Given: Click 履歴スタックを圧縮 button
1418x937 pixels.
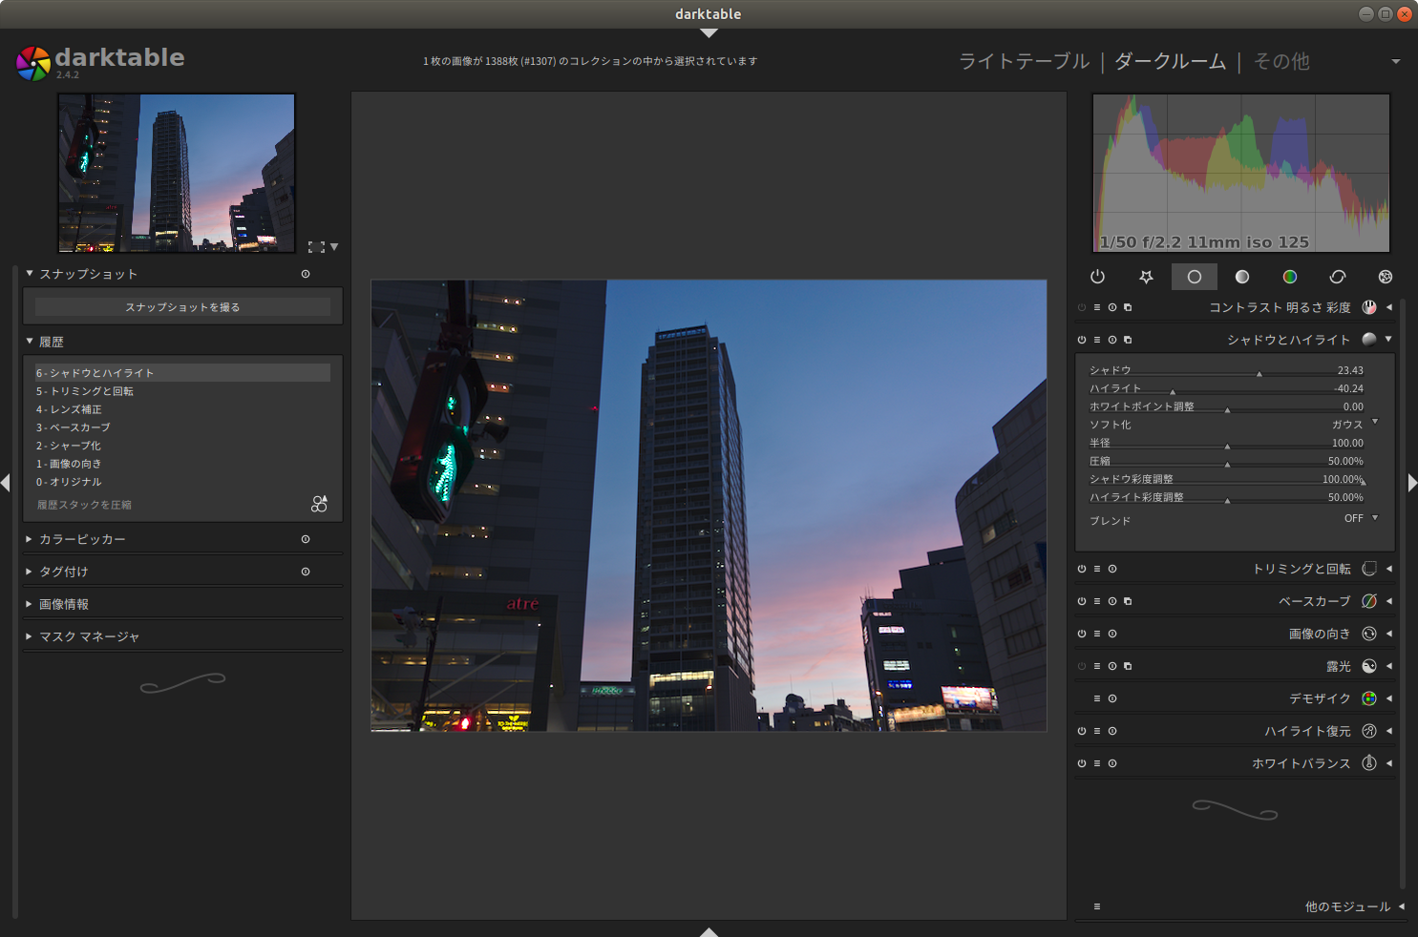Looking at the screenshot, I should (x=84, y=505).
